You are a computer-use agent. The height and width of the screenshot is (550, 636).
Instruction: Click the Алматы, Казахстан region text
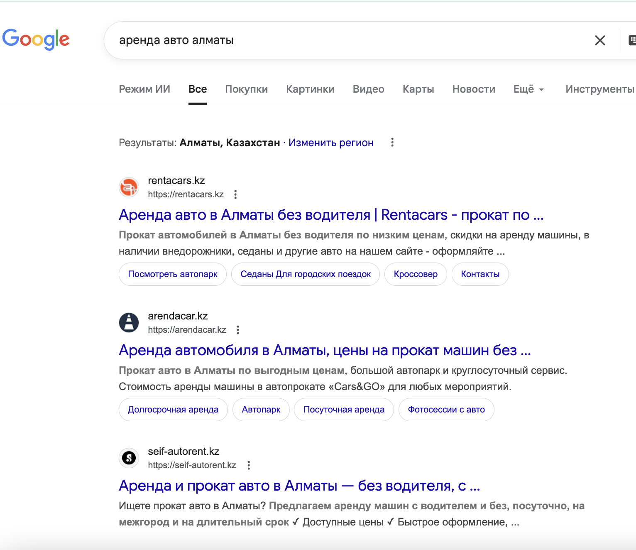pyautogui.click(x=230, y=142)
